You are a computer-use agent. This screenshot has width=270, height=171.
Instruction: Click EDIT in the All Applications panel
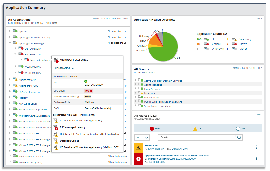(x=119, y=19)
